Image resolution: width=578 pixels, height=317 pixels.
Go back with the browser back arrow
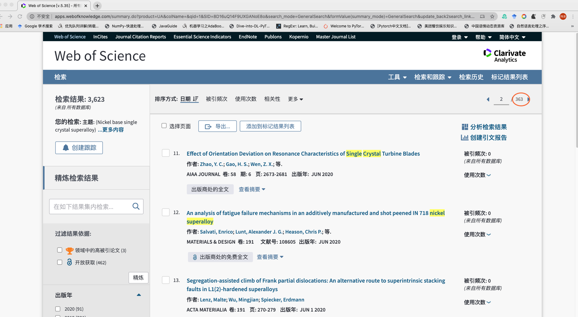(1, 16)
